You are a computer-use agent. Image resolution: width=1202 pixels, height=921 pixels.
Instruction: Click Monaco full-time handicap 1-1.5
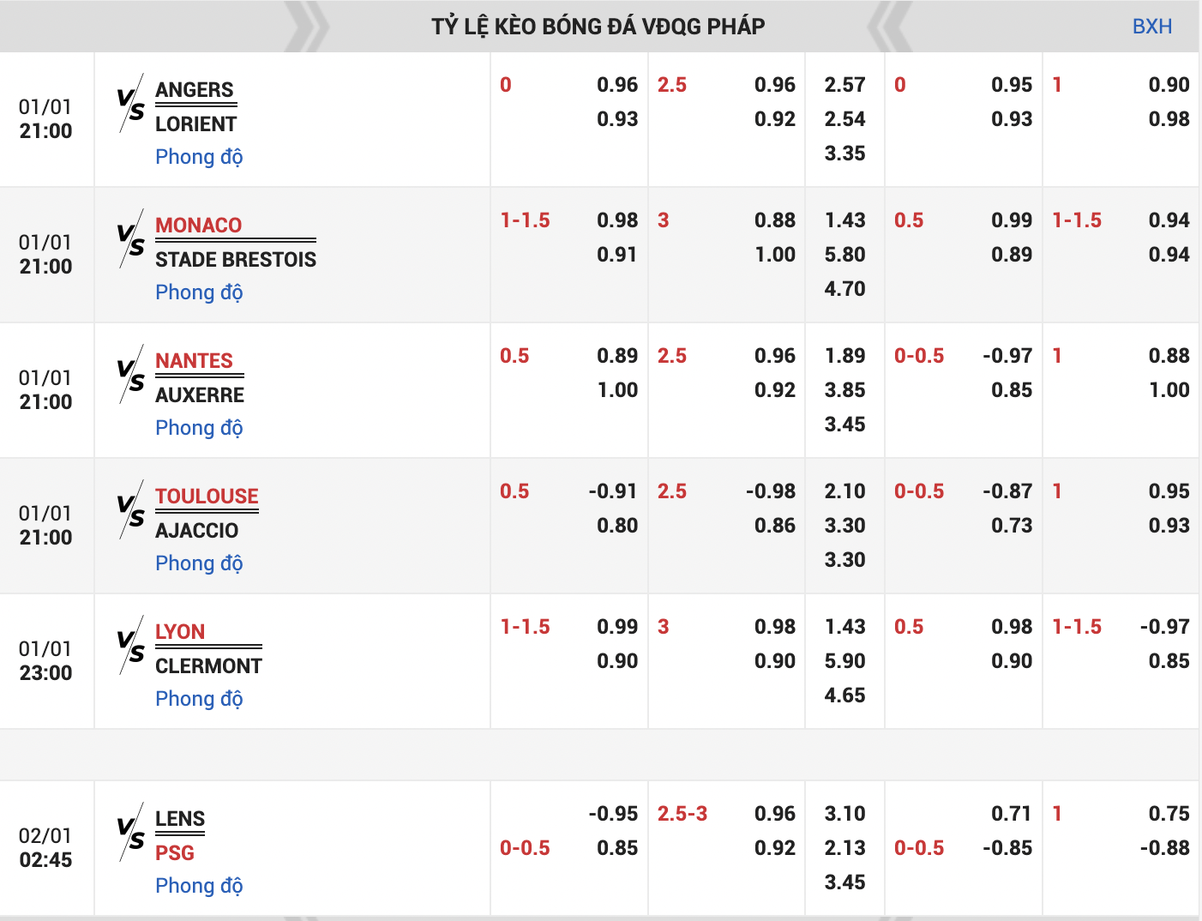(x=525, y=220)
